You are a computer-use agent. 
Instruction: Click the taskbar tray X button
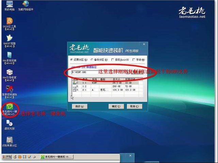click(x=130, y=156)
